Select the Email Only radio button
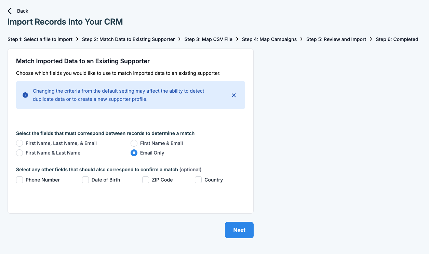The image size is (429, 254). click(134, 153)
